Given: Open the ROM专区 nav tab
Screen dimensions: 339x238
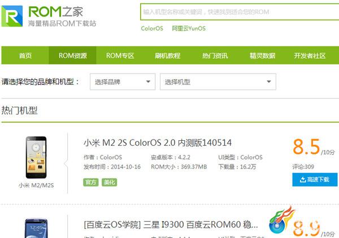Looking at the screenshot, I should click(x=120, y=55).
